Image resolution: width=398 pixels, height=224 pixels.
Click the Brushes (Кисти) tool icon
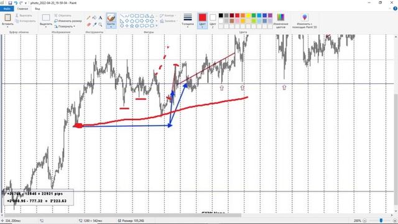(x=111, y=18)
